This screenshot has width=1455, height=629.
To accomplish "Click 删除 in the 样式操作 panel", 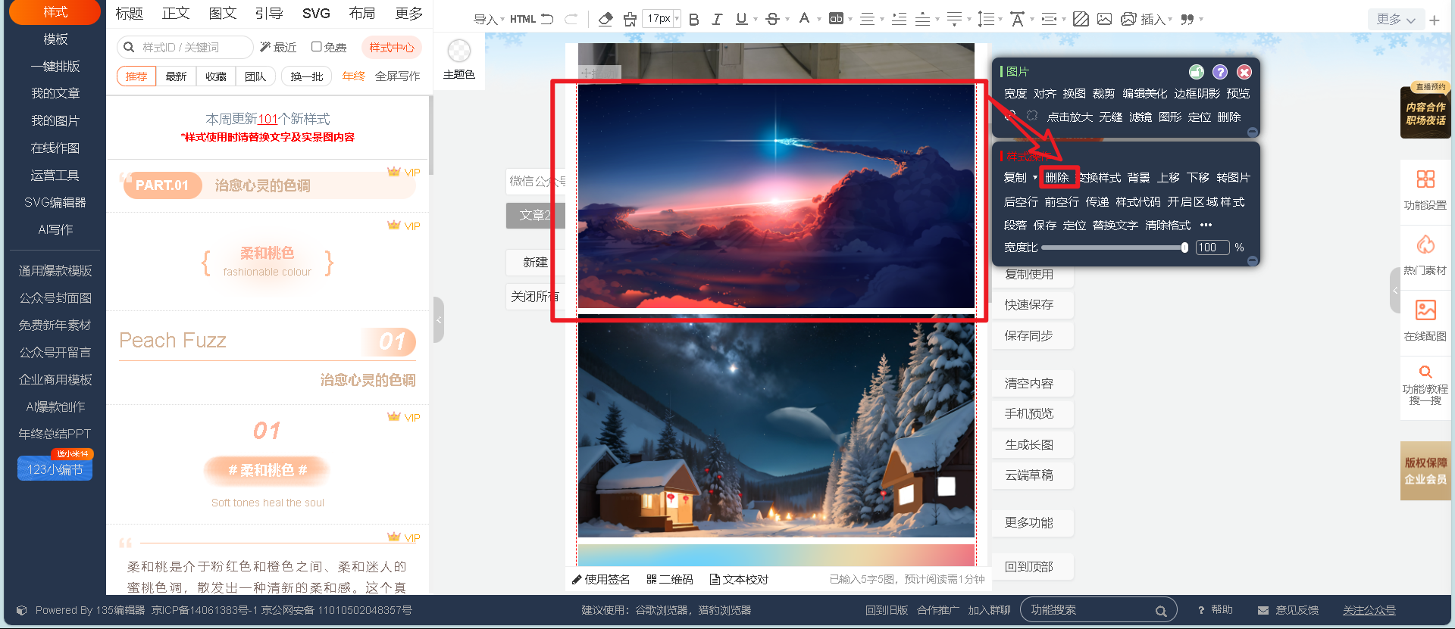I will coord(1057,178).
